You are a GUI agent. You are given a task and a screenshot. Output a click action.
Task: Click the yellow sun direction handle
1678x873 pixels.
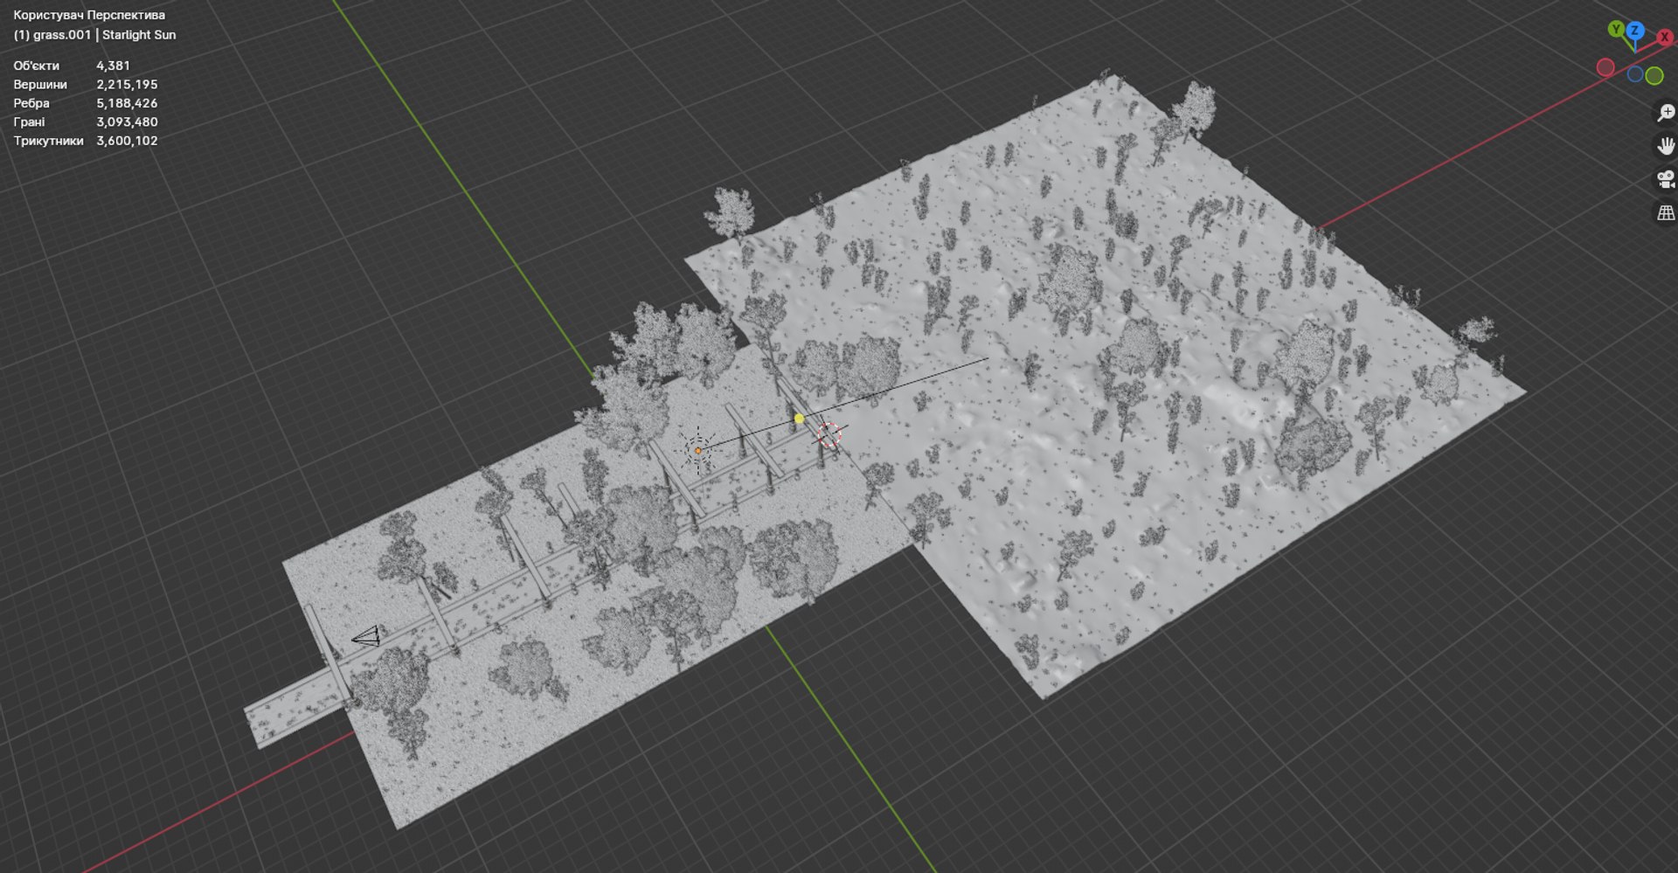pos(799,419)
